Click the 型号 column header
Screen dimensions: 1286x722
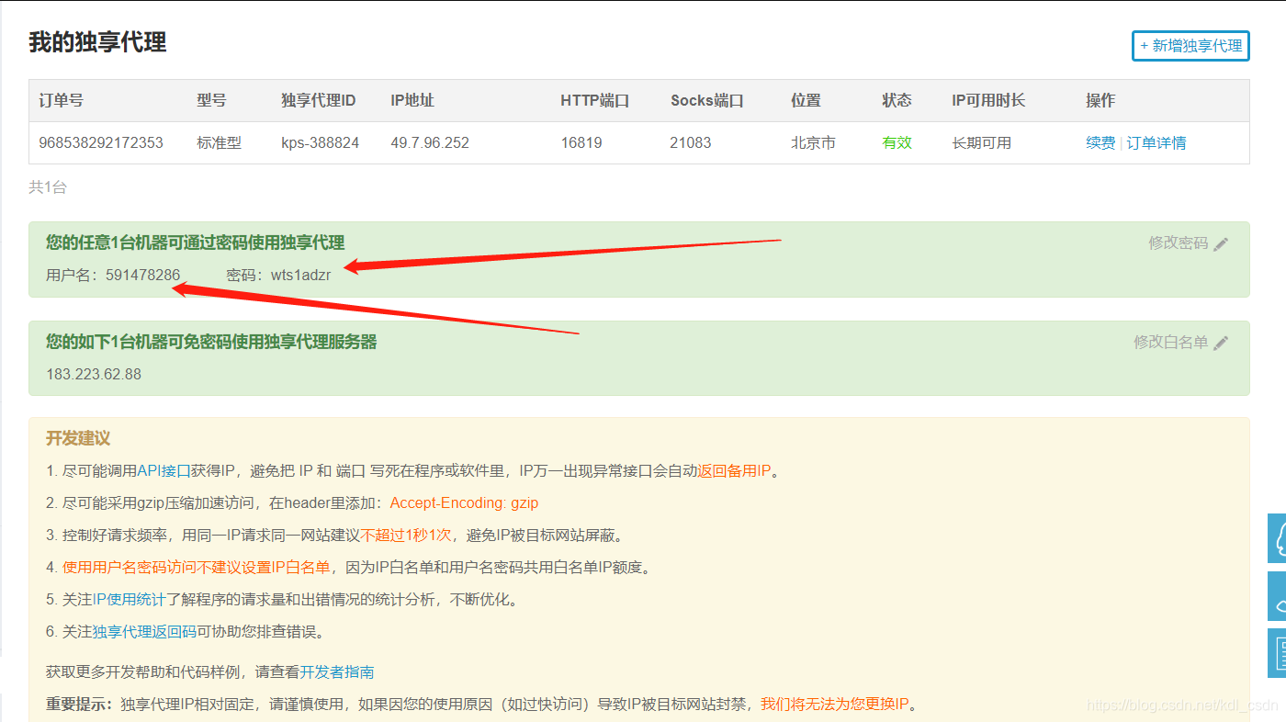[x=211, y=101]
